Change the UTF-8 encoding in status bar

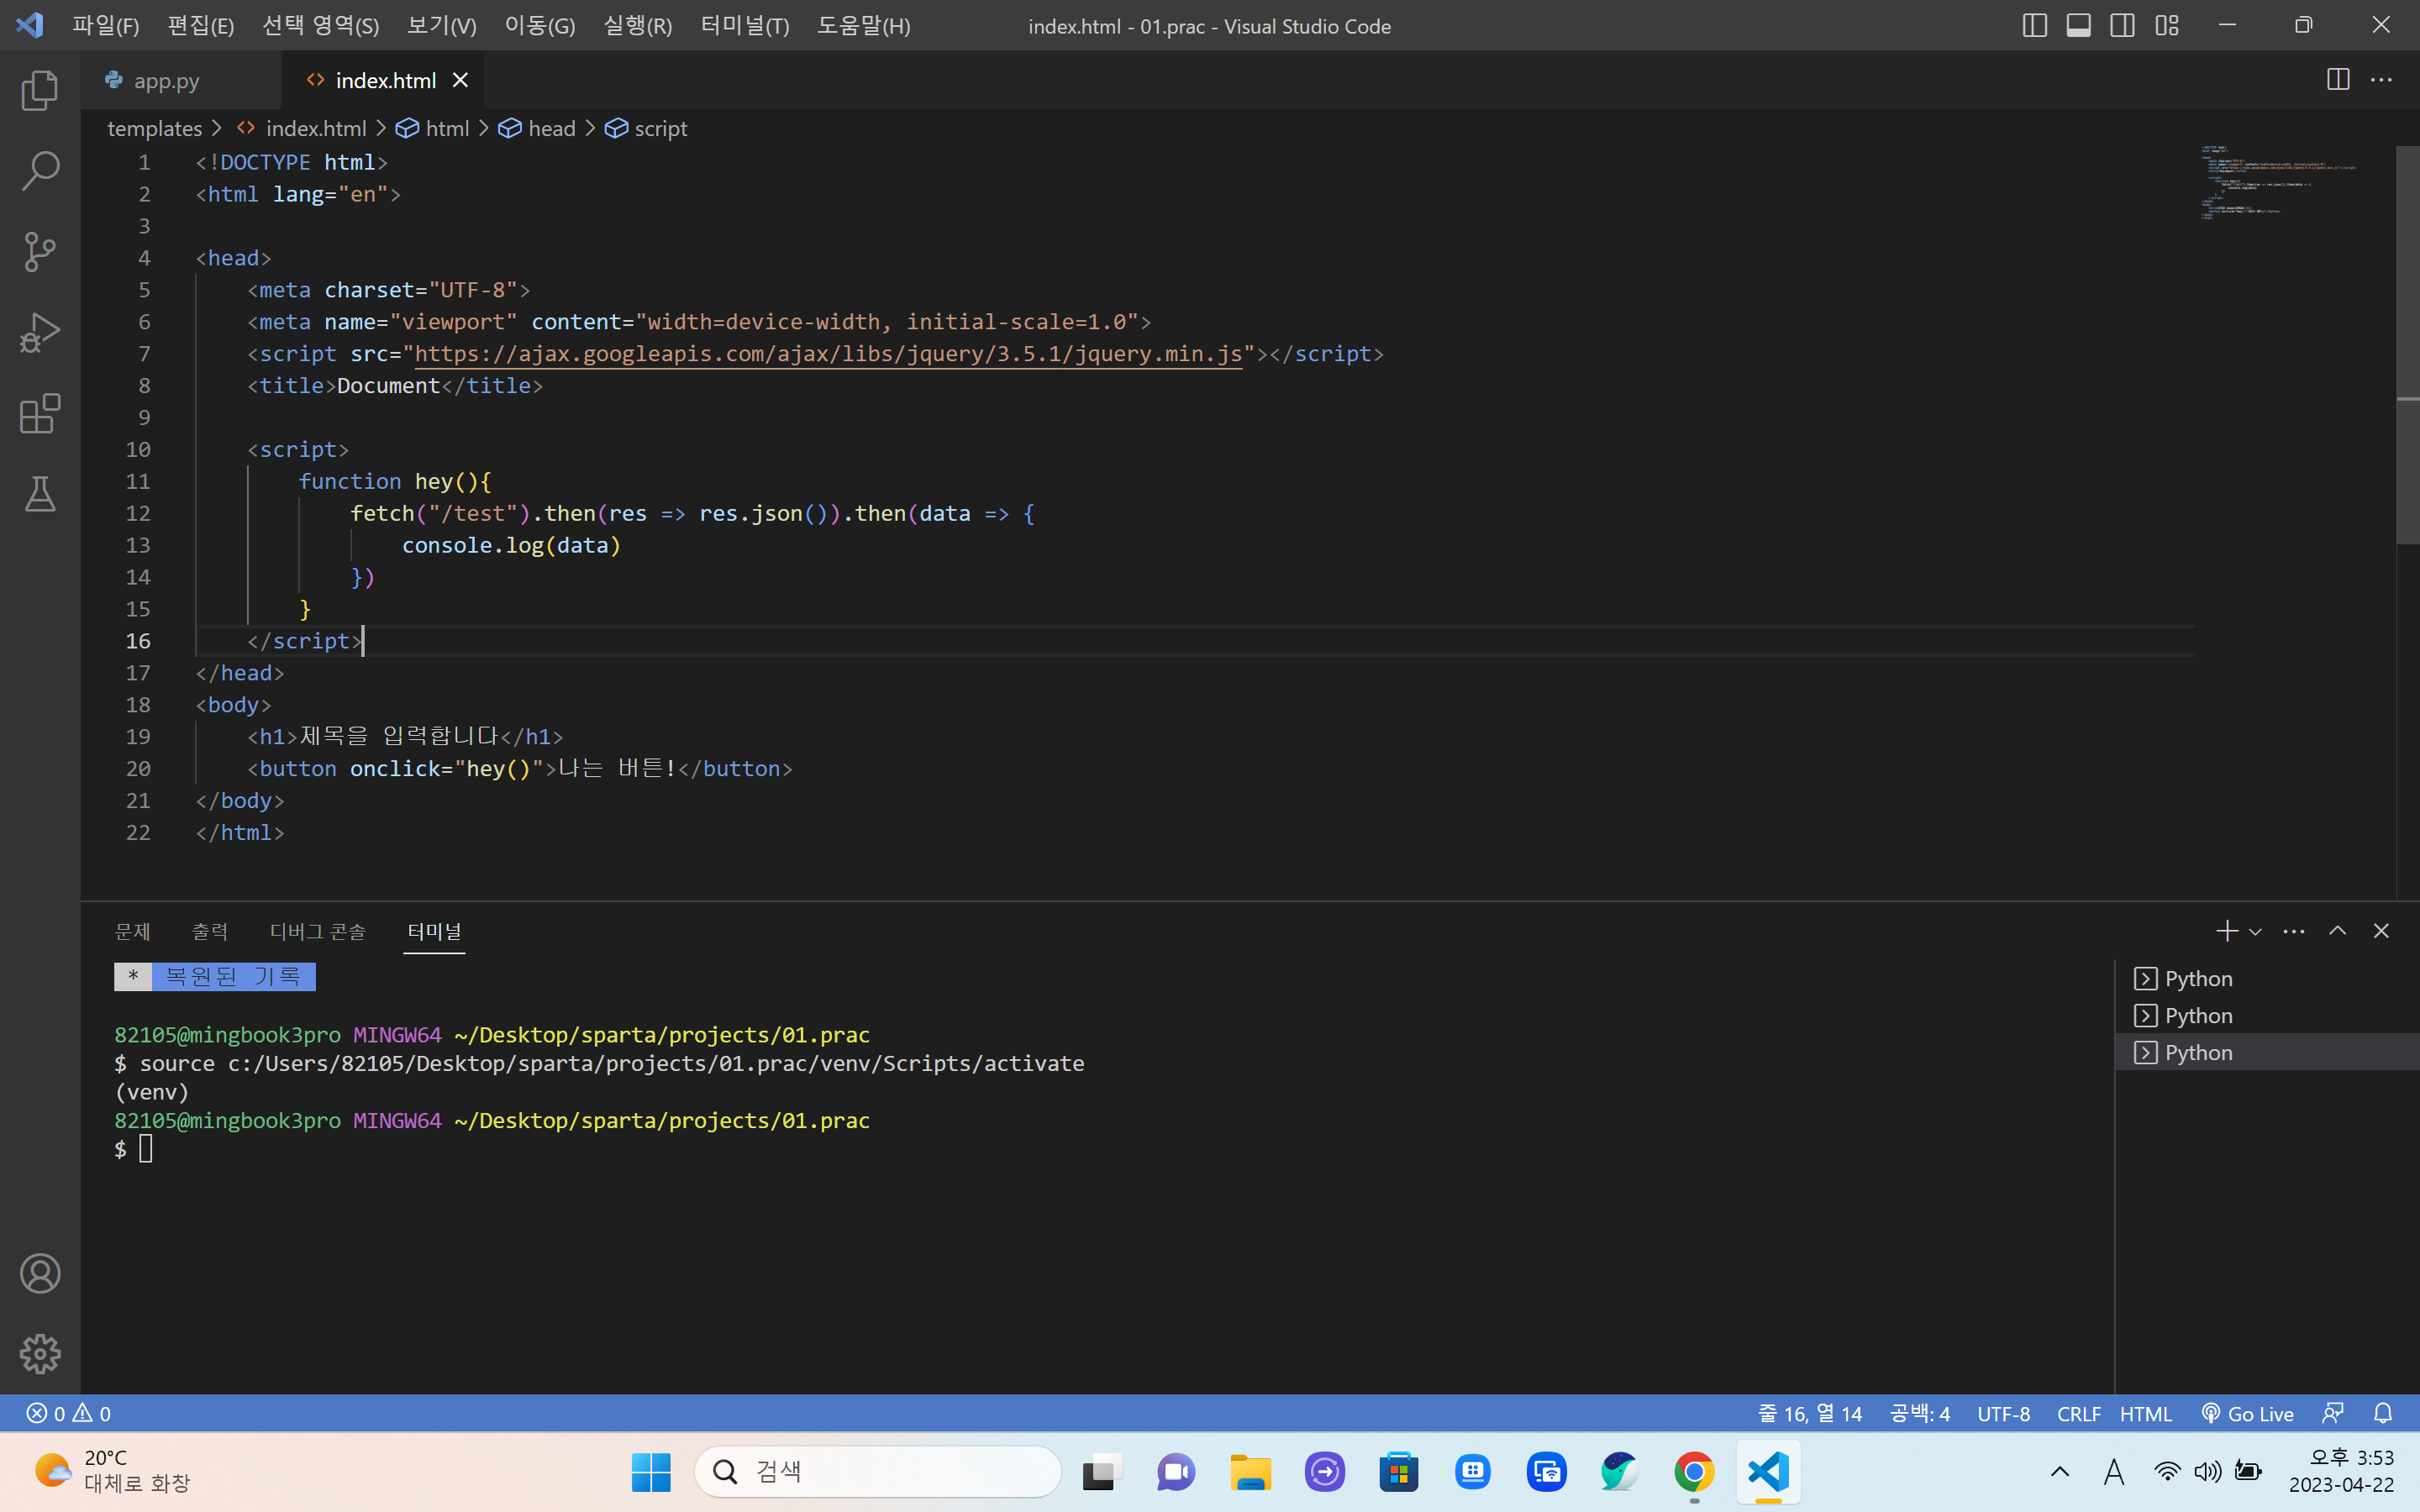tap(2003, 1413)
